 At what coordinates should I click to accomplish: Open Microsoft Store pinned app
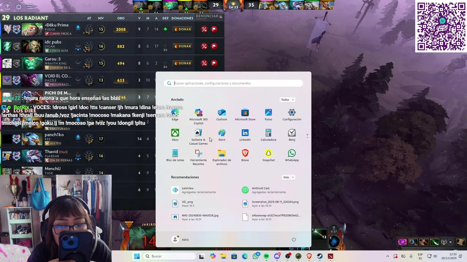pyautogui.click(x=245, y=115)
